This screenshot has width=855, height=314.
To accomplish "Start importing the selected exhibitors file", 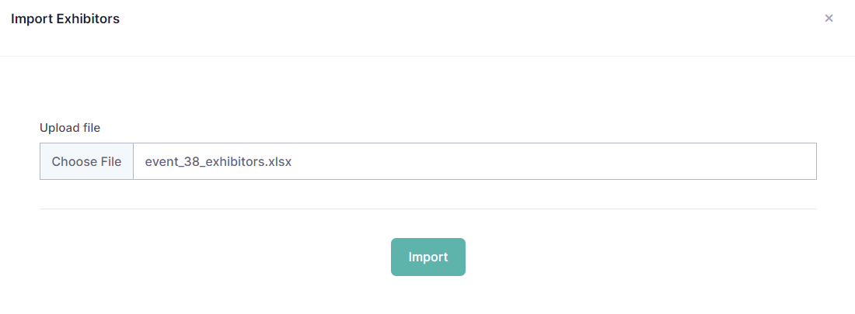I will tap(427, 257).
